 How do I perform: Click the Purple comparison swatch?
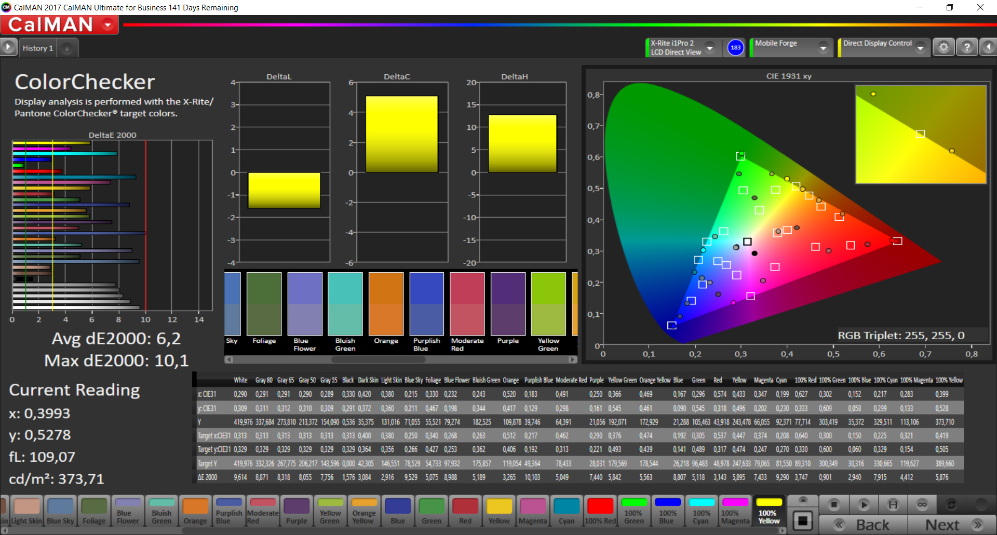click(508, 304)
